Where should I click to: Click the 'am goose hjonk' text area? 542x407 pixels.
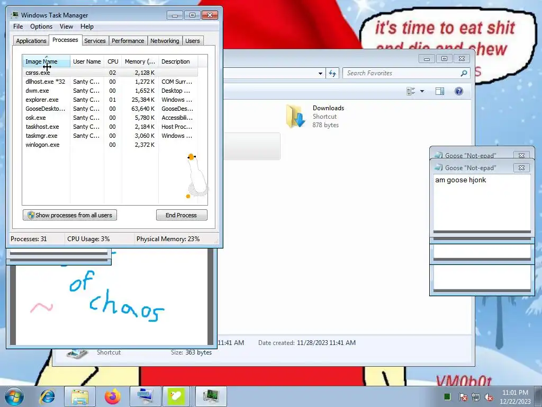tap(482, 202)
